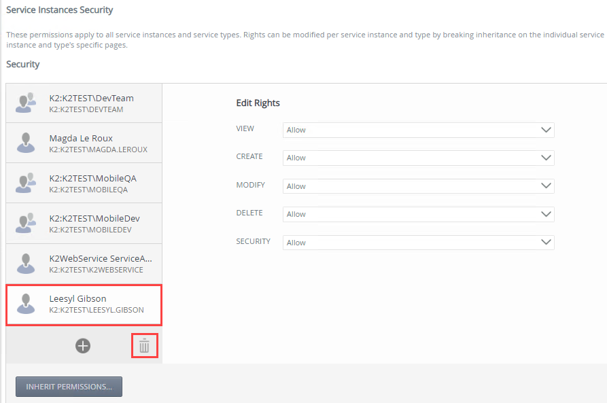
Task: Click the DevTeam group avatar icon
Action: pos(27,103)
